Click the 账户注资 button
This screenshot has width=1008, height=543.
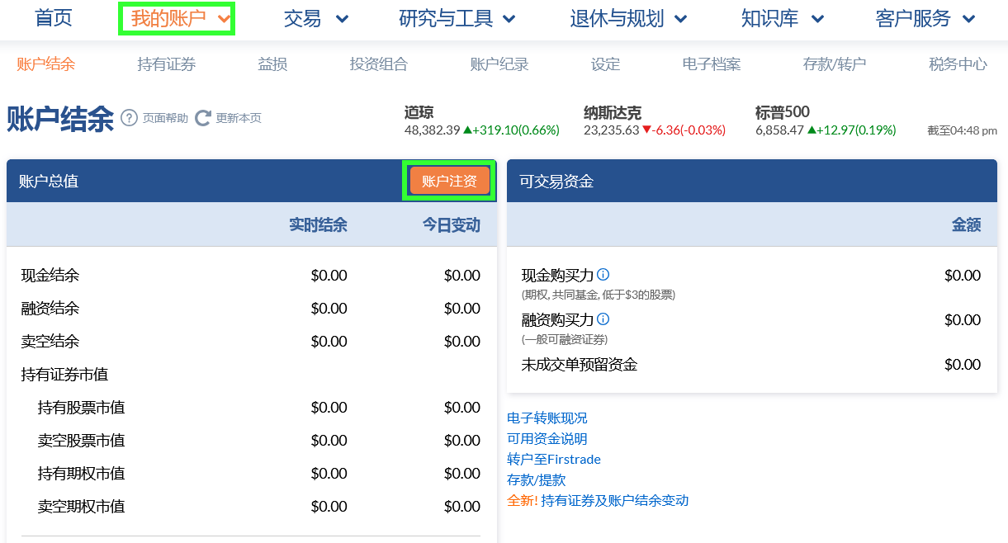tap(449, 180)
